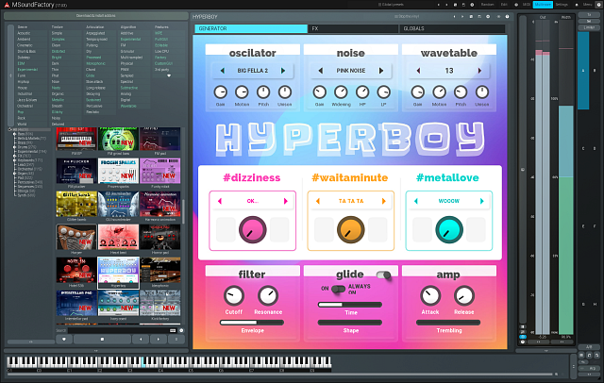Click the teal #metallove knob
The height and width of the screenshot is (383, 604).
tap(450, 227)
